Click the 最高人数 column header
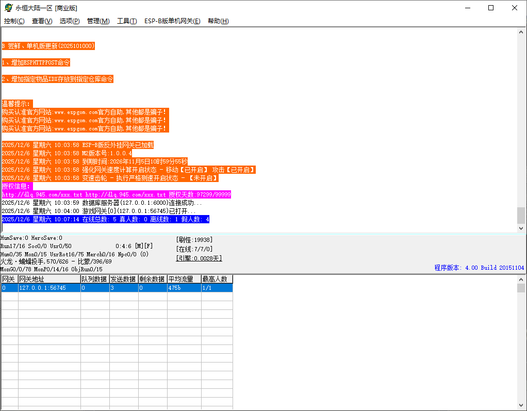The image size is (527, 411). (217, 279)
